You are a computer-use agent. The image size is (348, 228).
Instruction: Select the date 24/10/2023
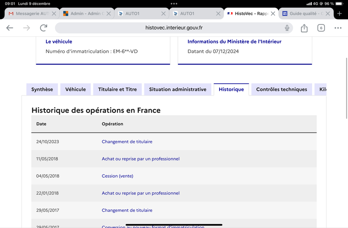[x=47, y=142]
